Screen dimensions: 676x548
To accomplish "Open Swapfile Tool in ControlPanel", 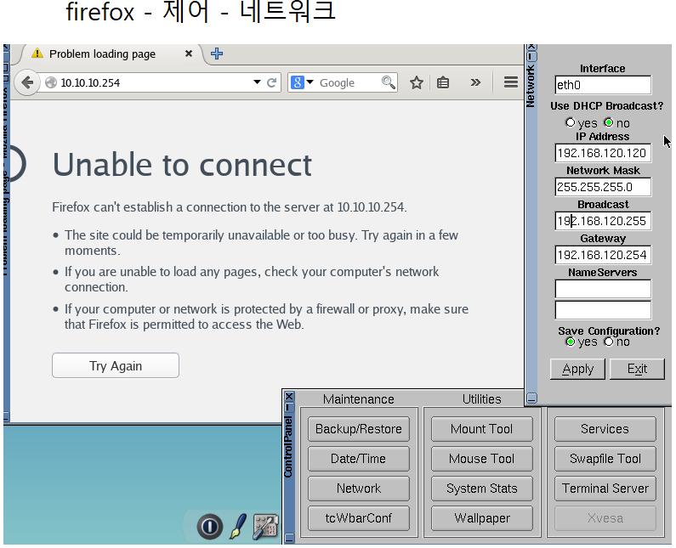I will click(x=605, y=459).
